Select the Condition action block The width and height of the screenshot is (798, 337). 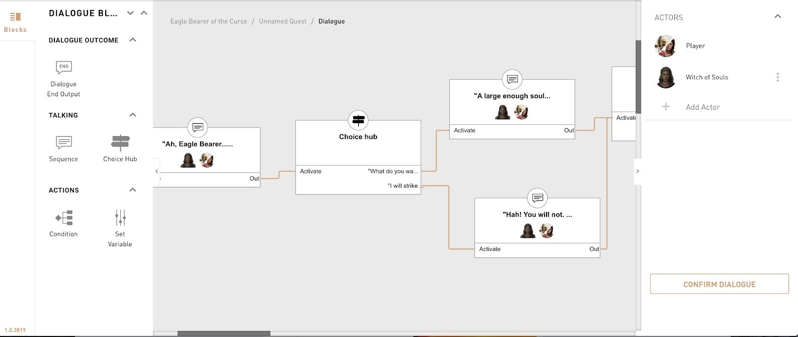click(x=64, y=218)
